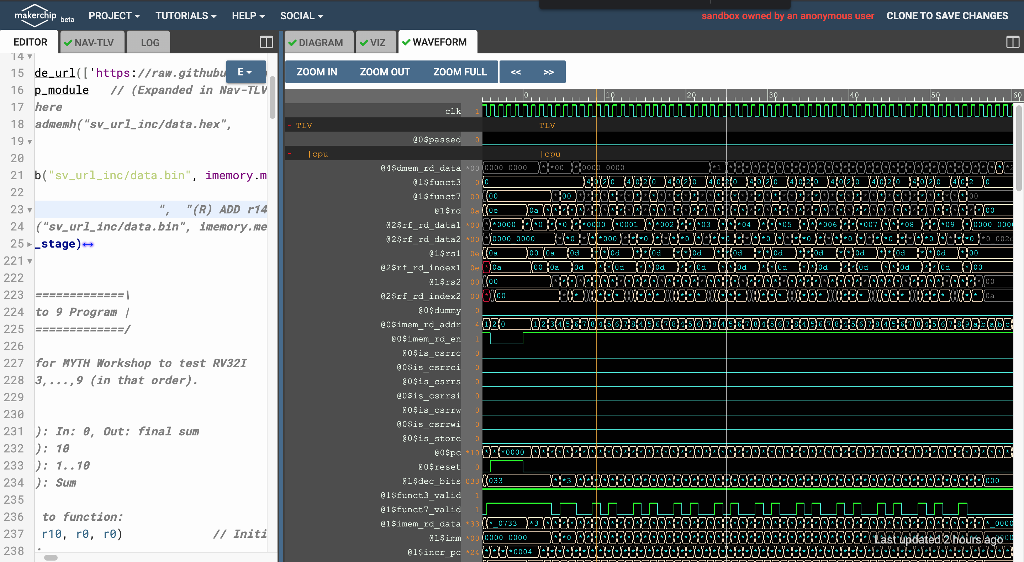The image size is (1024, 562).
Task: Select the @0$pc signal label
Action: point(448,453)
